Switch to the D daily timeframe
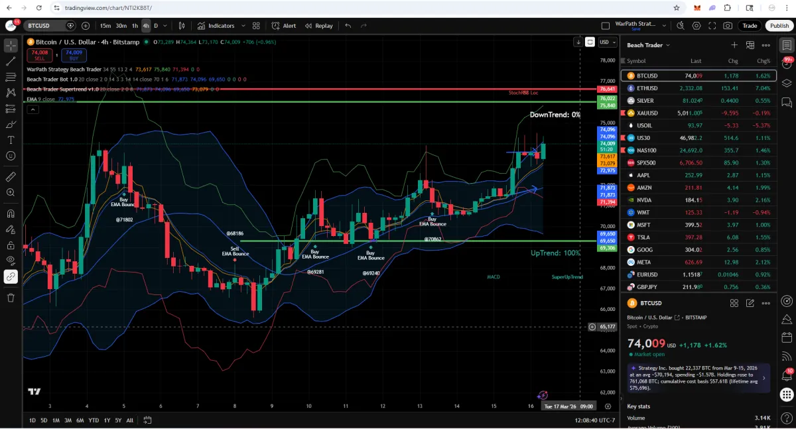Viewport: 796px width, 429px height. click(x=156, y=26)
